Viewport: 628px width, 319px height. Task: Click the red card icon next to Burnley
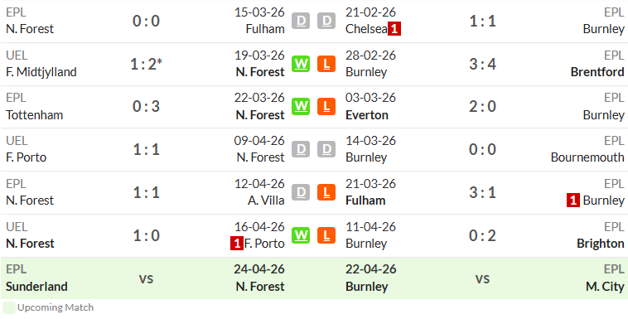click(x=573, y=201)
